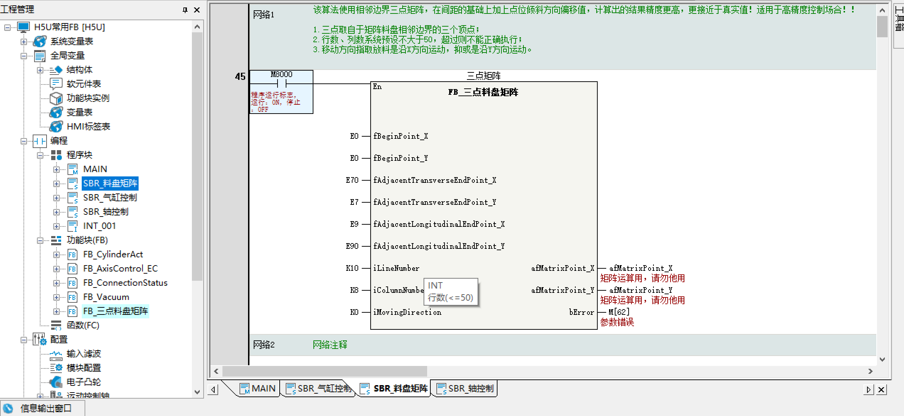Click the 电子凸轮 cam icon
This screenshot has height=416, width=904.
56,382
